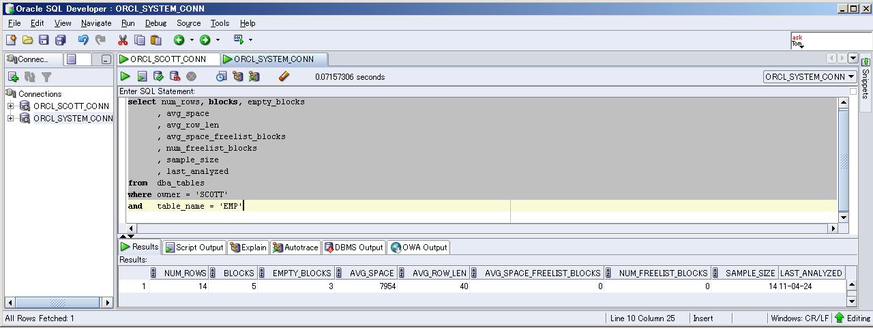
Task: Click the Execute Statement green arrow
Action: 125,77
